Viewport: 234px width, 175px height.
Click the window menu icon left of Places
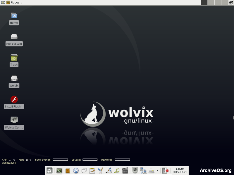point(3,3)
